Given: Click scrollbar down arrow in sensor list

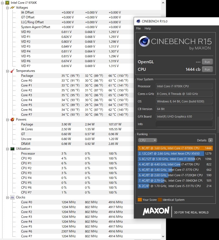Looking at the screenshot, I should (163, 236).
